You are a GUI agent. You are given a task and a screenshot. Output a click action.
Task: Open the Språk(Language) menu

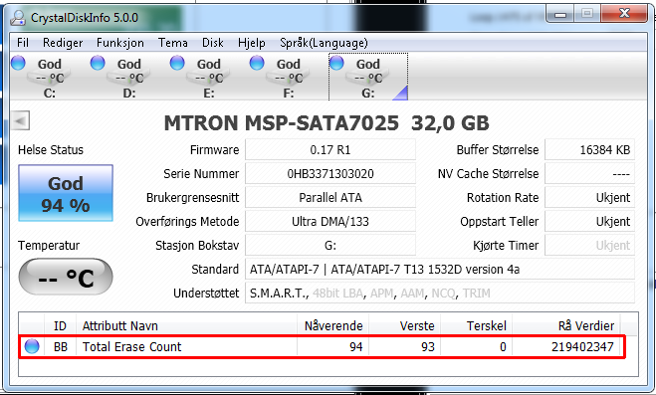324,43
